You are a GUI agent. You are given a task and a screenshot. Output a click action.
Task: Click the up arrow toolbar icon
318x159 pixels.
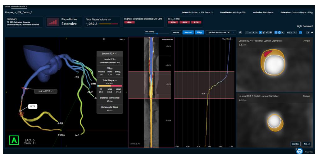click(x=250, y=32)
